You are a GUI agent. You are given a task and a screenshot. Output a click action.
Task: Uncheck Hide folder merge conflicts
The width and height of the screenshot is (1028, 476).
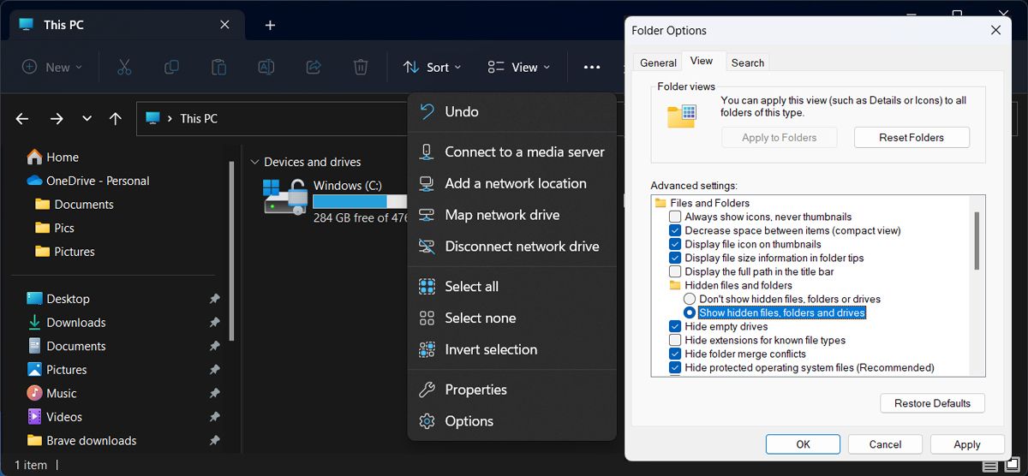tap(675, 354)
